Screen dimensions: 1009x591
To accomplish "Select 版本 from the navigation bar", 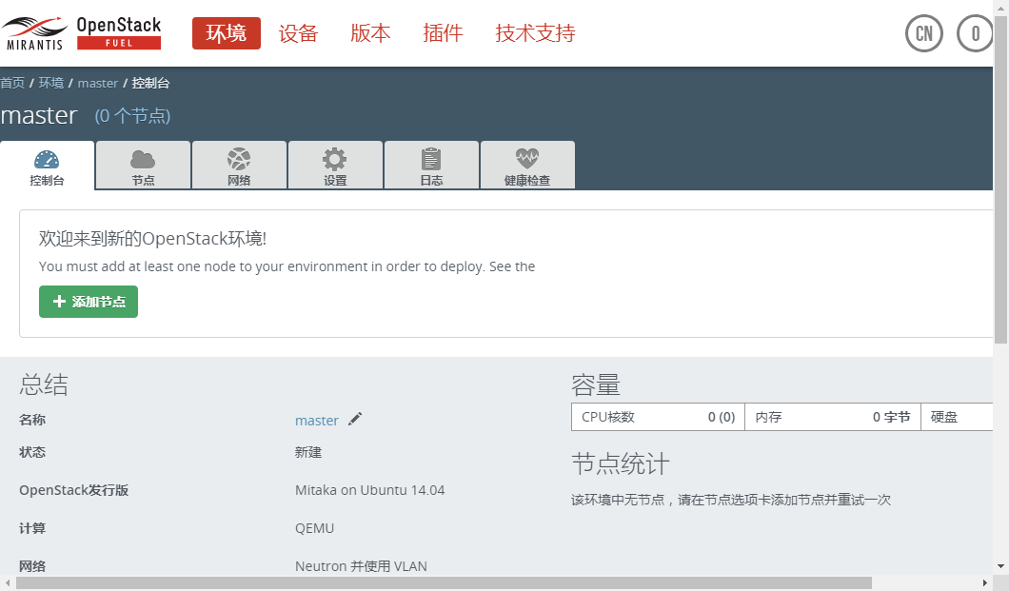I will [x=370, y=31].
